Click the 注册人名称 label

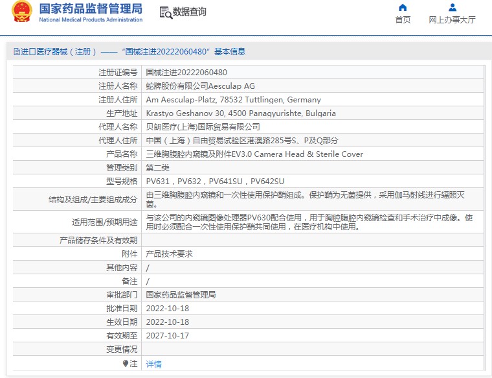pyautogui.click(x=118, y=86)
